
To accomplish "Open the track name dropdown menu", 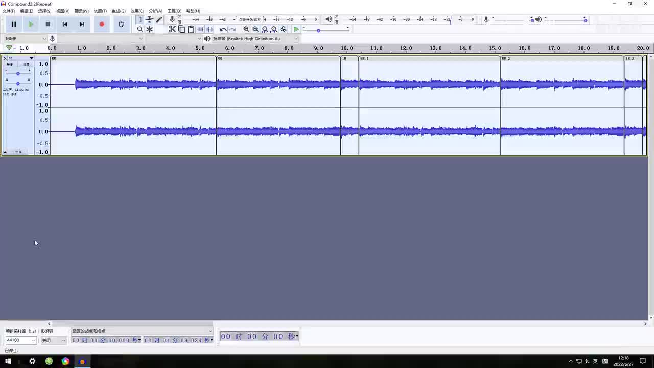I will 20,58.
